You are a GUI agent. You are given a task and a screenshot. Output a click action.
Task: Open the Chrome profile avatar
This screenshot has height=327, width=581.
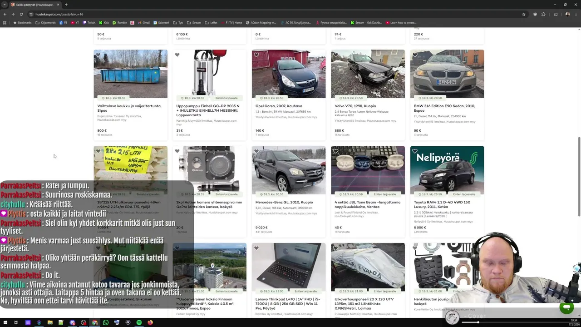click(567, 14)
